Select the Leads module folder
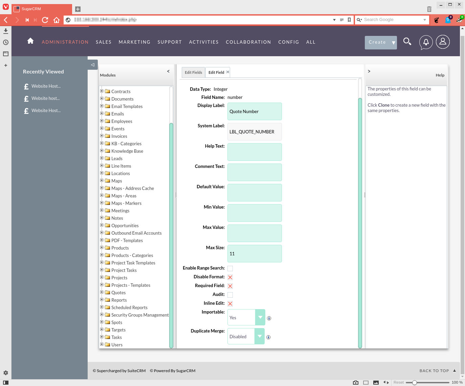The image size is (465, 386). click(x=117, y=158)
